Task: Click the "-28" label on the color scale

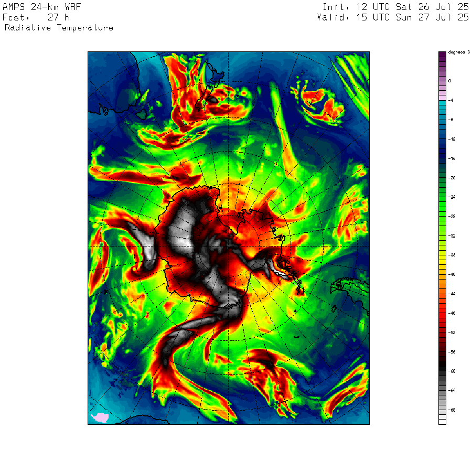Action: [x=452, y=217]
